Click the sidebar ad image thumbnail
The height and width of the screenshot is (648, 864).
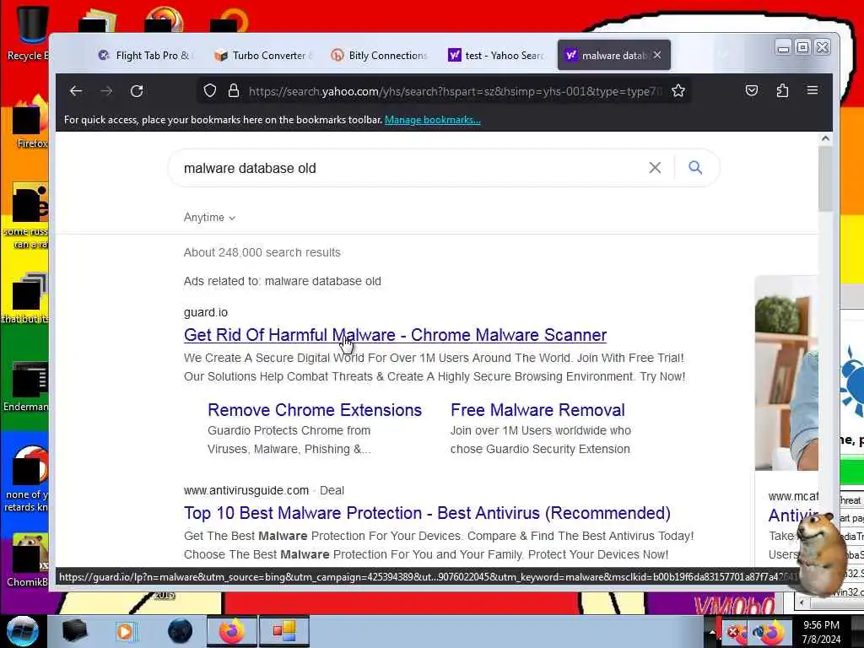786,374
